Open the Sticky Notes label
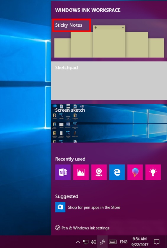The width and height of the screenshot is (167, 248). [69, 25]
